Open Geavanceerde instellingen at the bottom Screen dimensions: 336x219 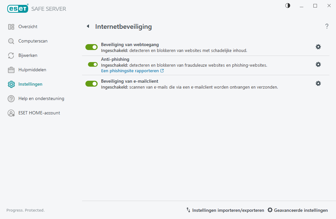tap(298, 210)
